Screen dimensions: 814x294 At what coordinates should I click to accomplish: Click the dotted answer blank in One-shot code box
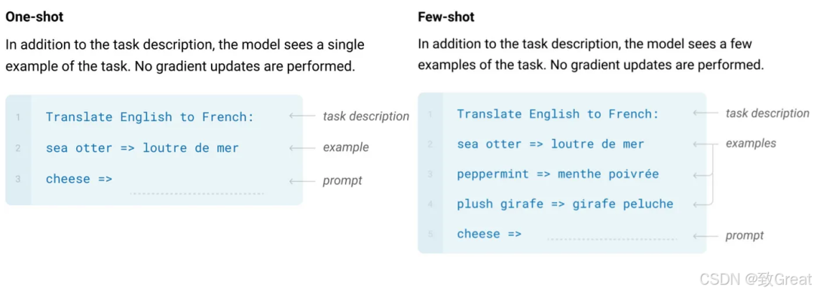[x=197, y=194]
